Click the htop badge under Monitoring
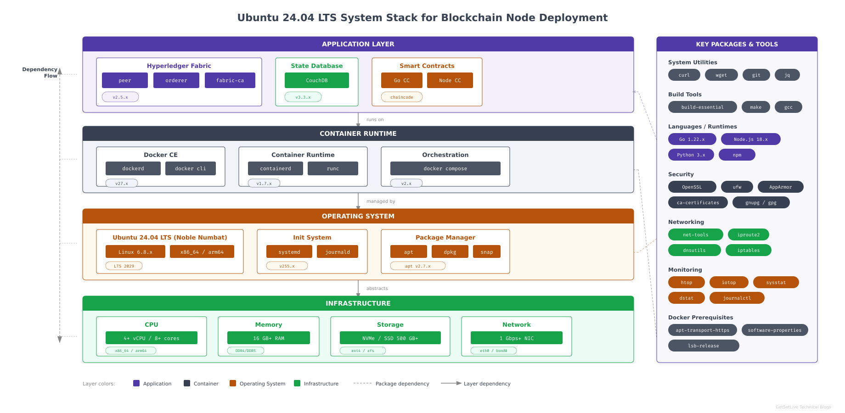The image size is (845, 413). pos(686,282)
